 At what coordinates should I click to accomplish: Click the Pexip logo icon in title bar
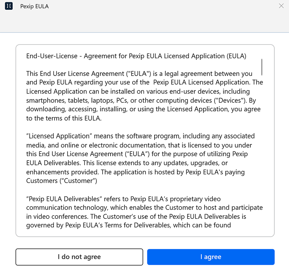tap(9, 6)
